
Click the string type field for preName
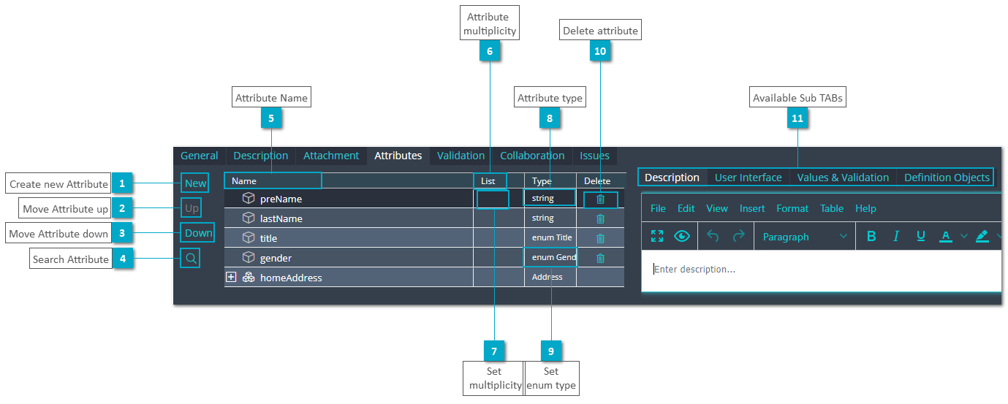[550, 198]
